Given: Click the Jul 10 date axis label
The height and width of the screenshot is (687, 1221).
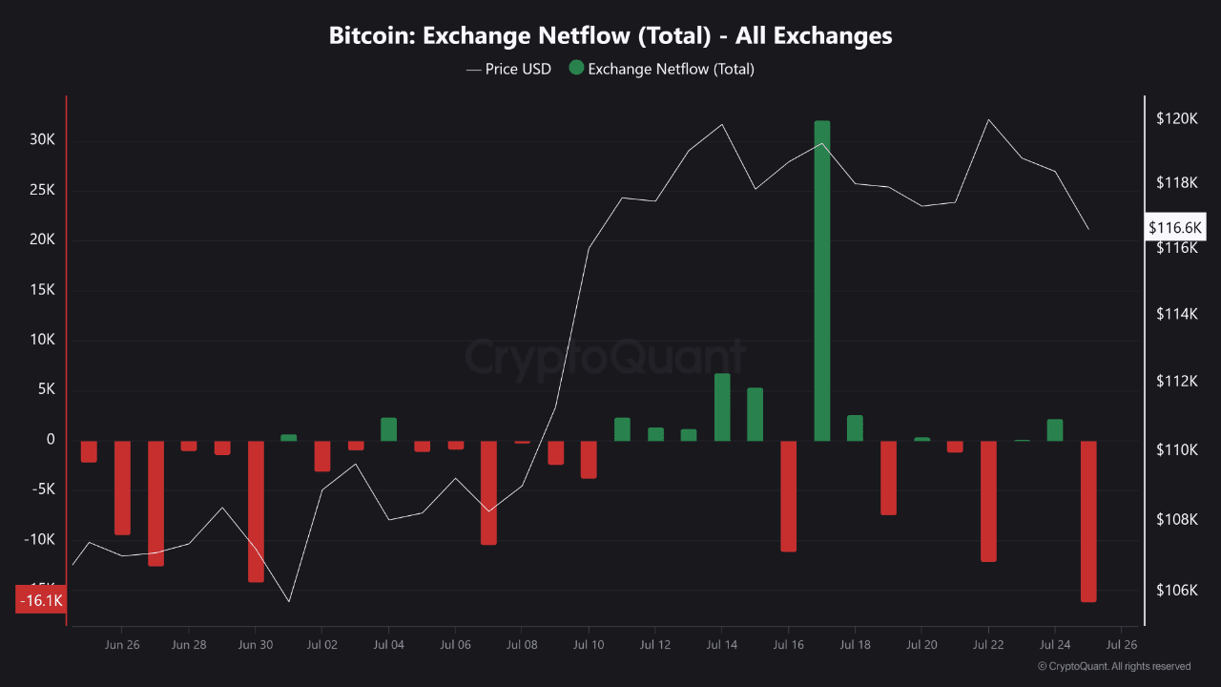Looking at the screenshot, I should pos(588,645).
